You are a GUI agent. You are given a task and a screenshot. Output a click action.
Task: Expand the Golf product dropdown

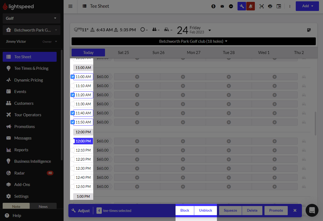click(32, 18)
